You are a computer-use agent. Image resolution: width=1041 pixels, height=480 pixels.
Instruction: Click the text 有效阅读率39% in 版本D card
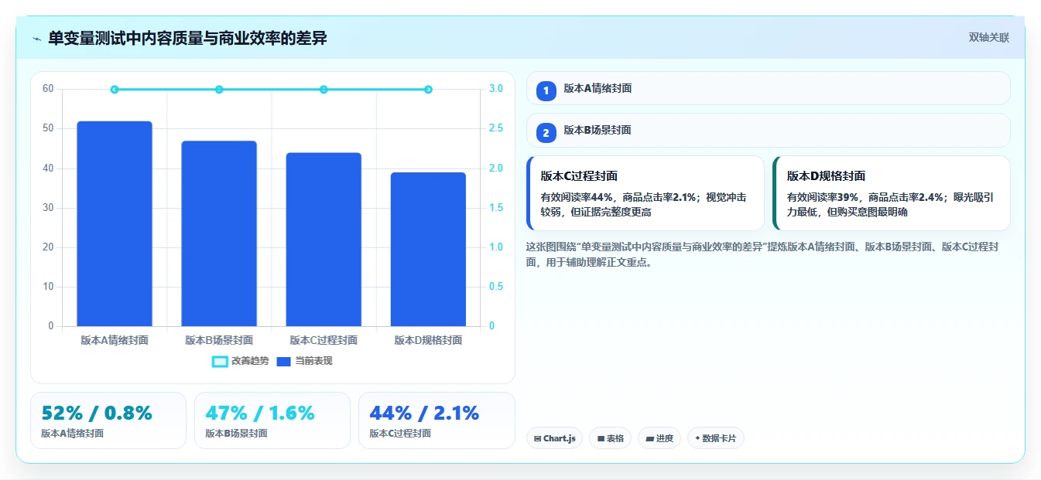824,198
